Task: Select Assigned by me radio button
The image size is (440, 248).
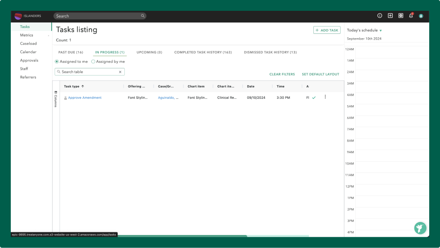Action: 93,62
